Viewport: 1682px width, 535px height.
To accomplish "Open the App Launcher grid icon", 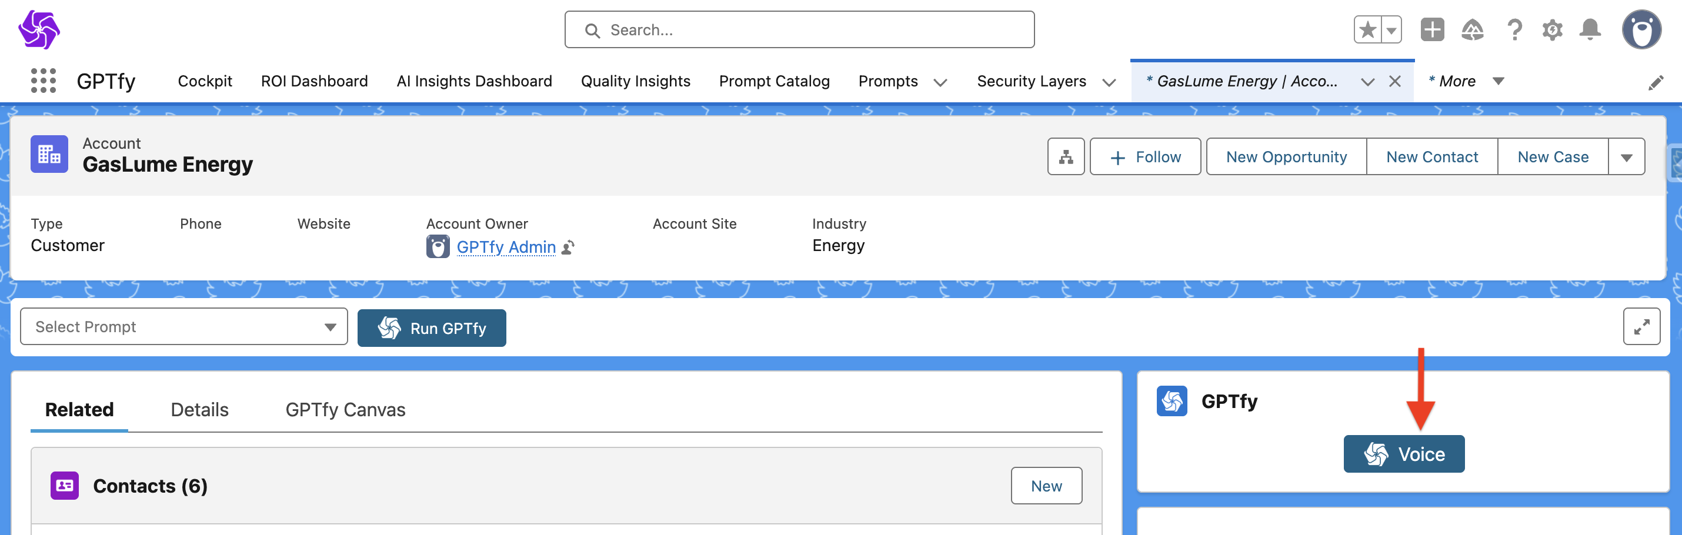I will pos(43,81).
